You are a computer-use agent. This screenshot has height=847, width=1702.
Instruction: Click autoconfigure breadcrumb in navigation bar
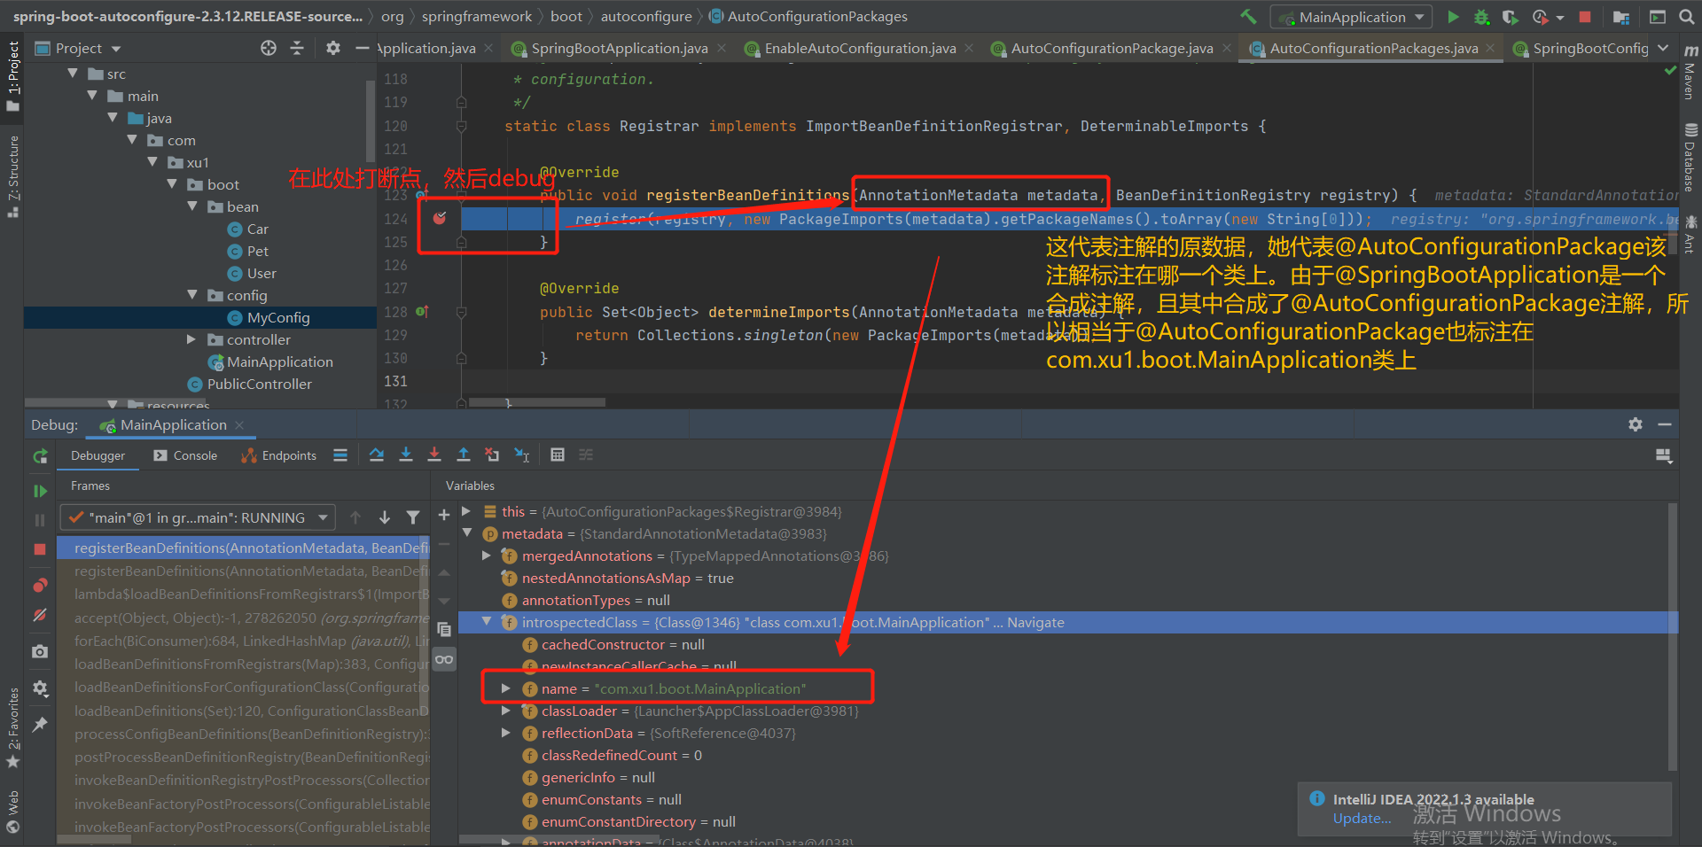646,17
